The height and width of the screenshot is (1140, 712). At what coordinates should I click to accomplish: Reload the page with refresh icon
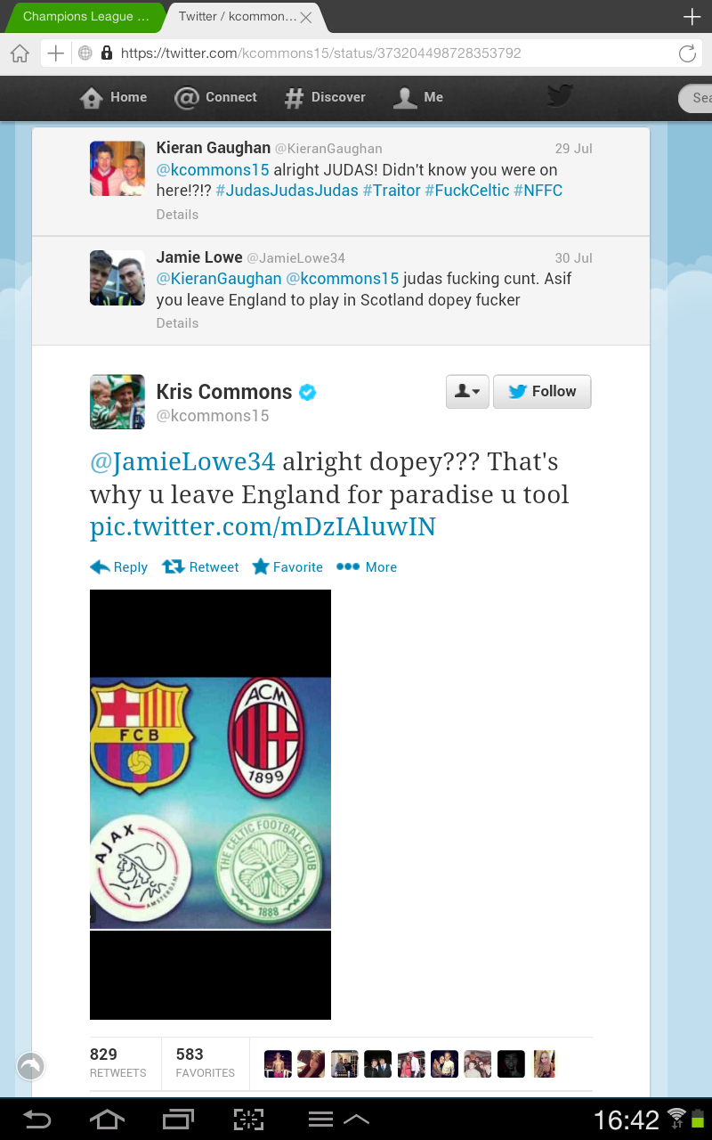pyautogui.click(x=687, y=53)
